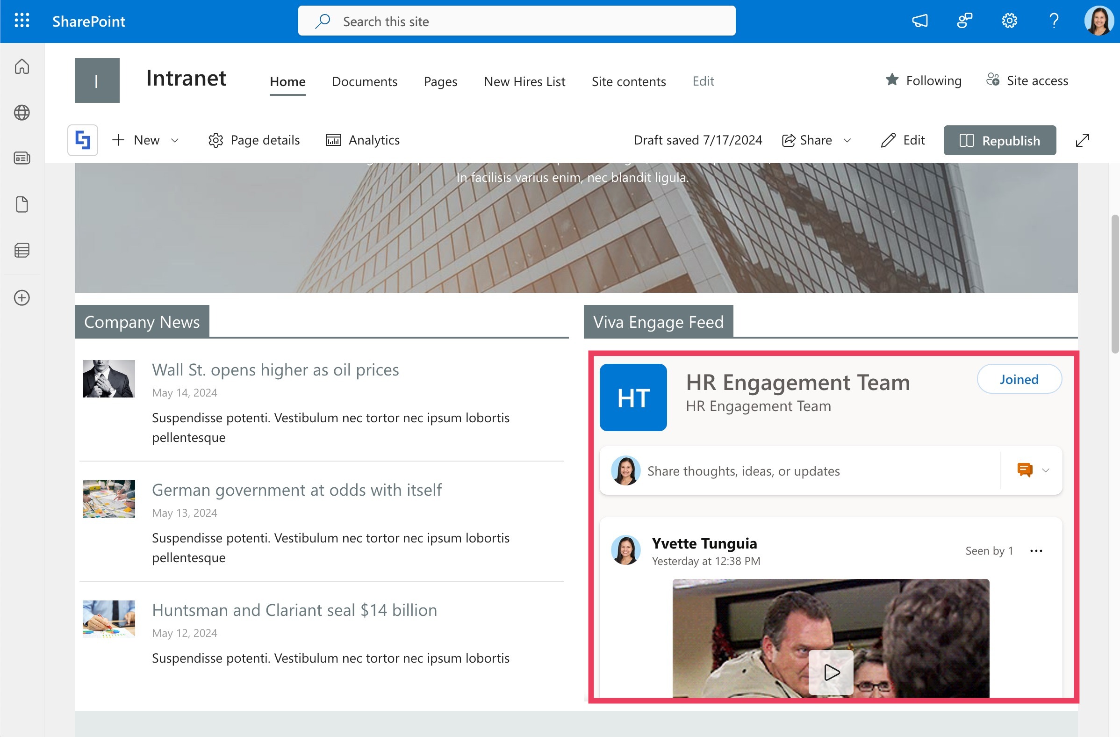Expand the New dropdown chevron
The image size is (1120, 737).
click(174, 140)
